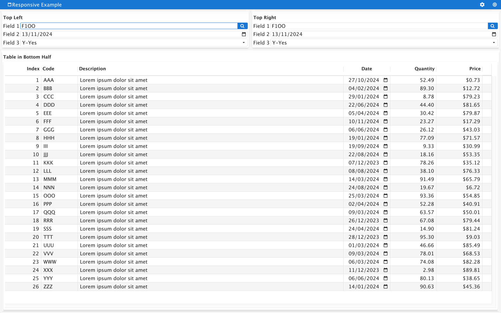
Task: Open the date picker for row AAA
Action: tap(386, 80)
